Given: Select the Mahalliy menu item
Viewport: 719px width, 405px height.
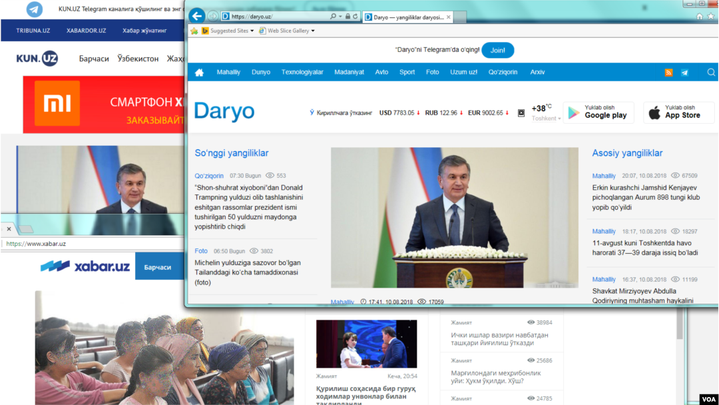Looking at the screenshot, I should click(x=228, y=72).
